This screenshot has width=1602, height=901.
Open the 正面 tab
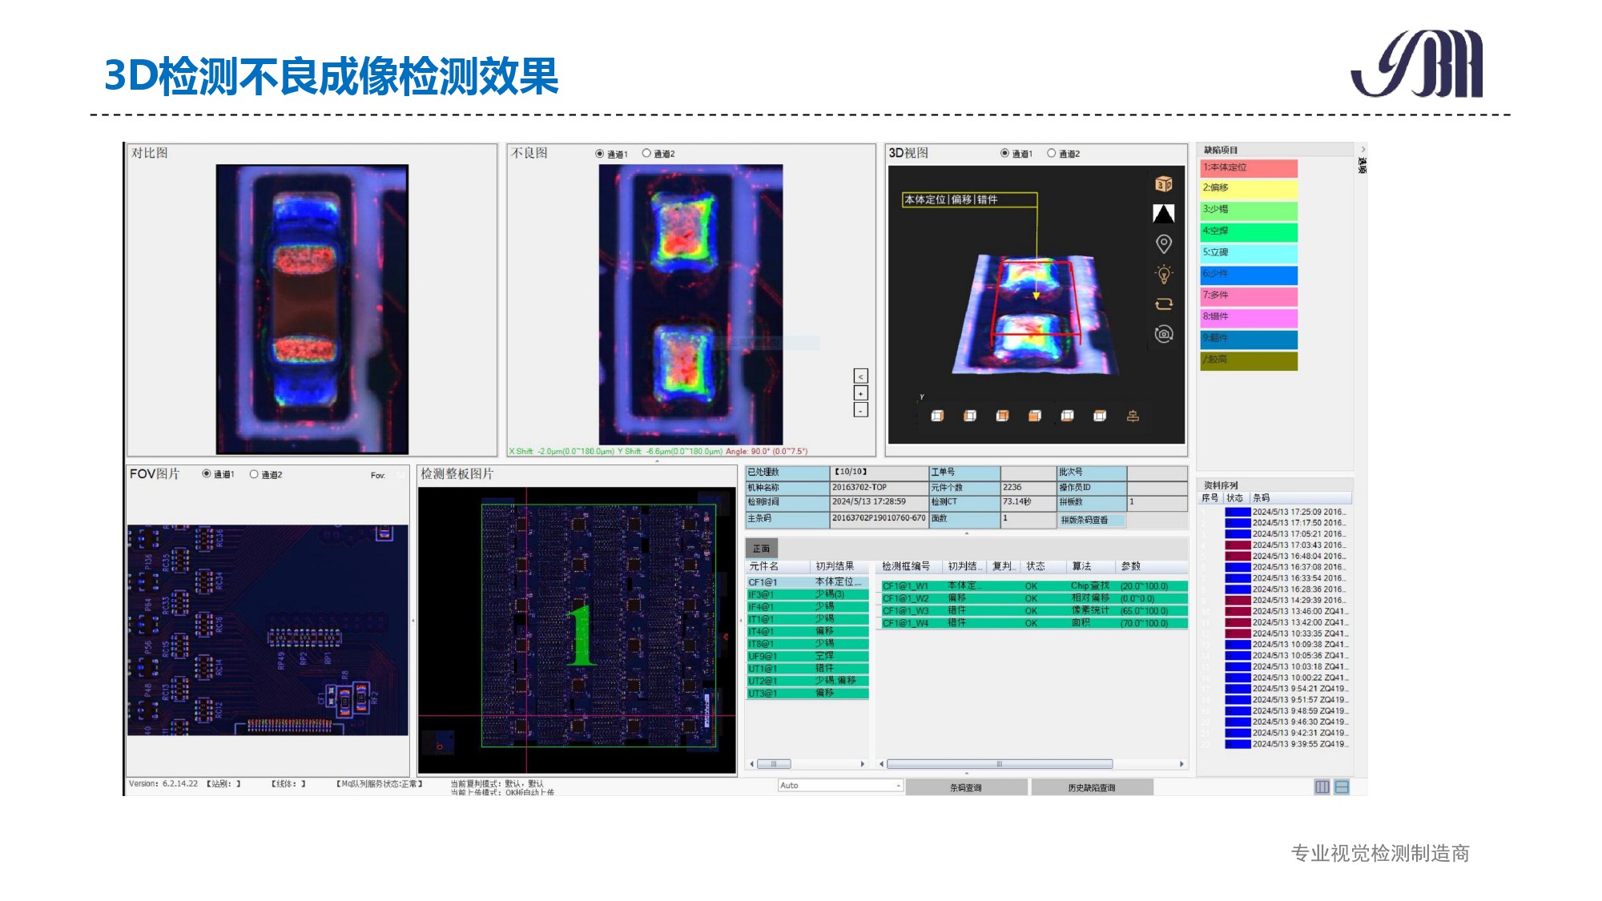pos(761,549)
